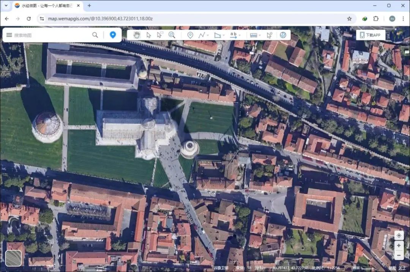This screenshot has height=272, width=410.
Task: Select the box selection pointer tool
Action: point(160,35)
